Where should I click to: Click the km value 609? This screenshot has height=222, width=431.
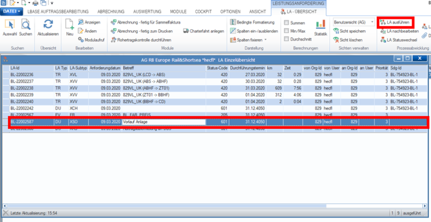tap(277, 88)
